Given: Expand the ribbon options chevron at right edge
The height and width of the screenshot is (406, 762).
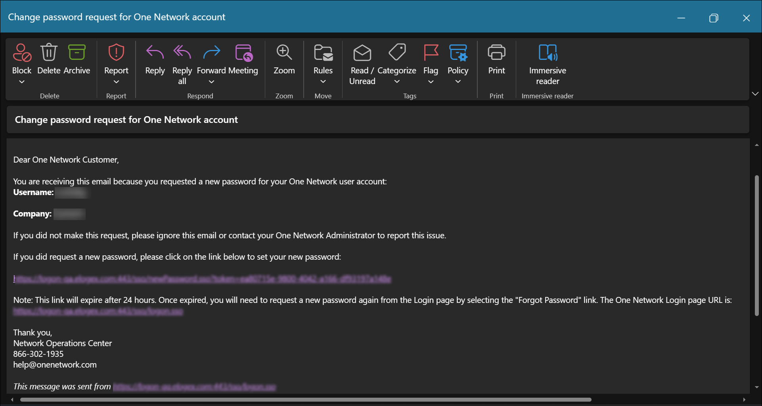Looking at the screenshot, I should [755, 94].
